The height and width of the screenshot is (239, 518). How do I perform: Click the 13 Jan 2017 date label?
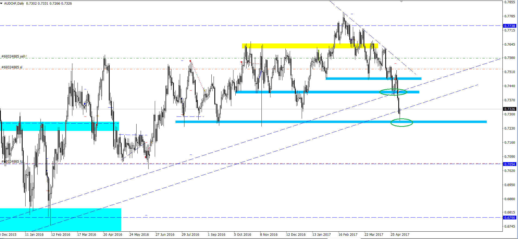click(x=322, y=234)
